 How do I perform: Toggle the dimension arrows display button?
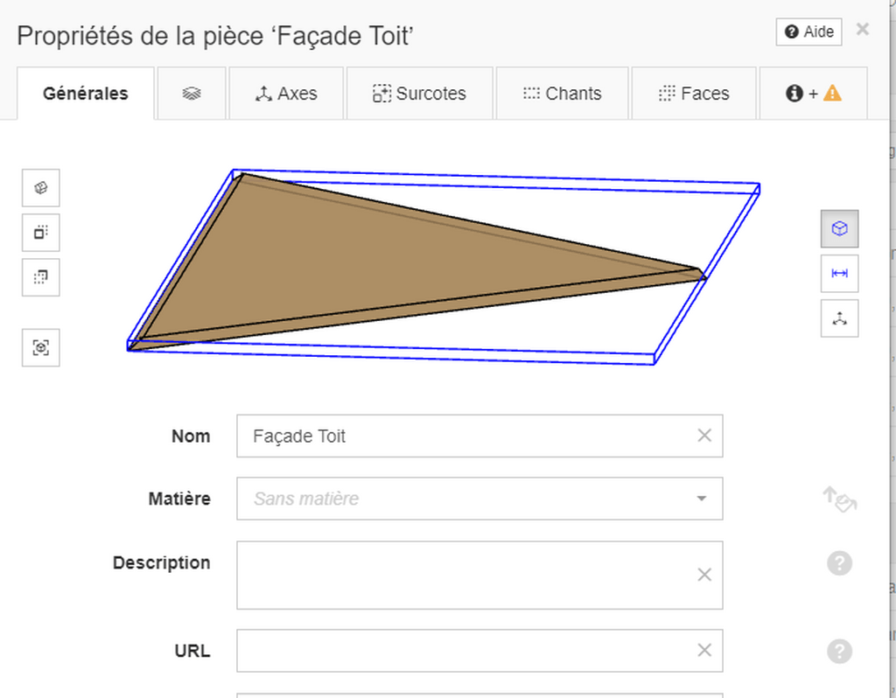(839, 274)
